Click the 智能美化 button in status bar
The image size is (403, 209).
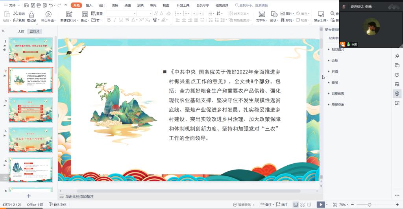pos(242,205)
